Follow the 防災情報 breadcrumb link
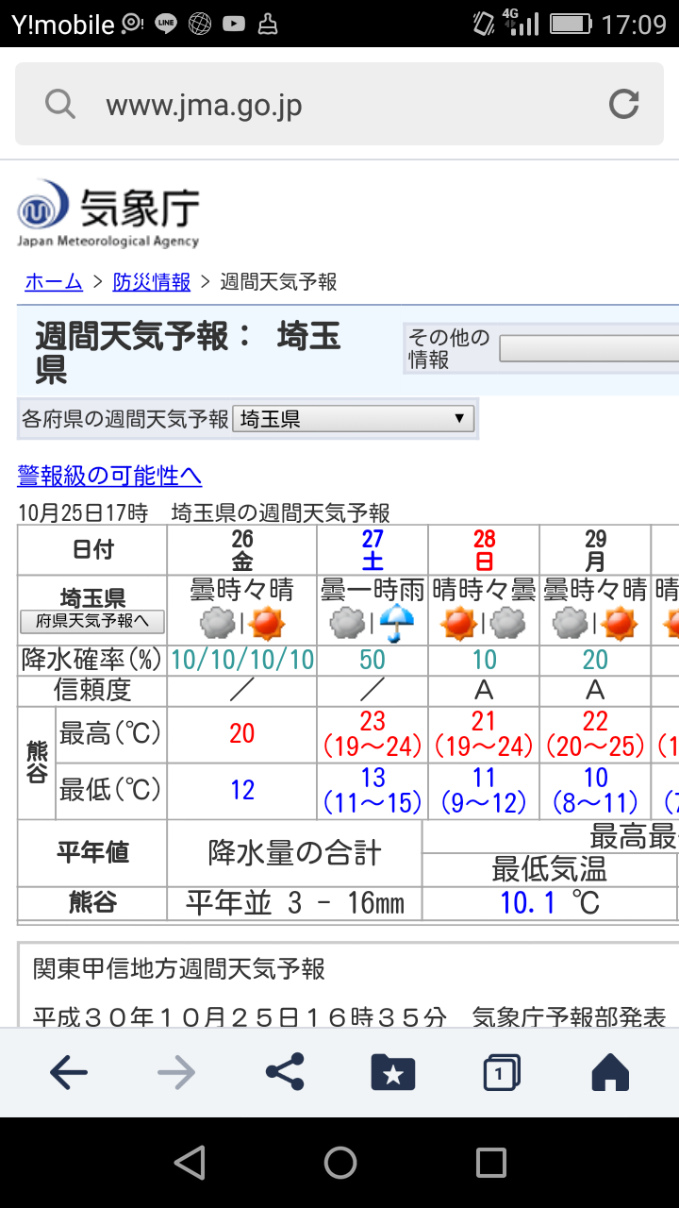 pyautogui.click(x=151, y=281)
